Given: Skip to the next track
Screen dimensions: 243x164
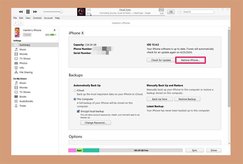Looking at the screenshot, I should (x=35, y=12).
